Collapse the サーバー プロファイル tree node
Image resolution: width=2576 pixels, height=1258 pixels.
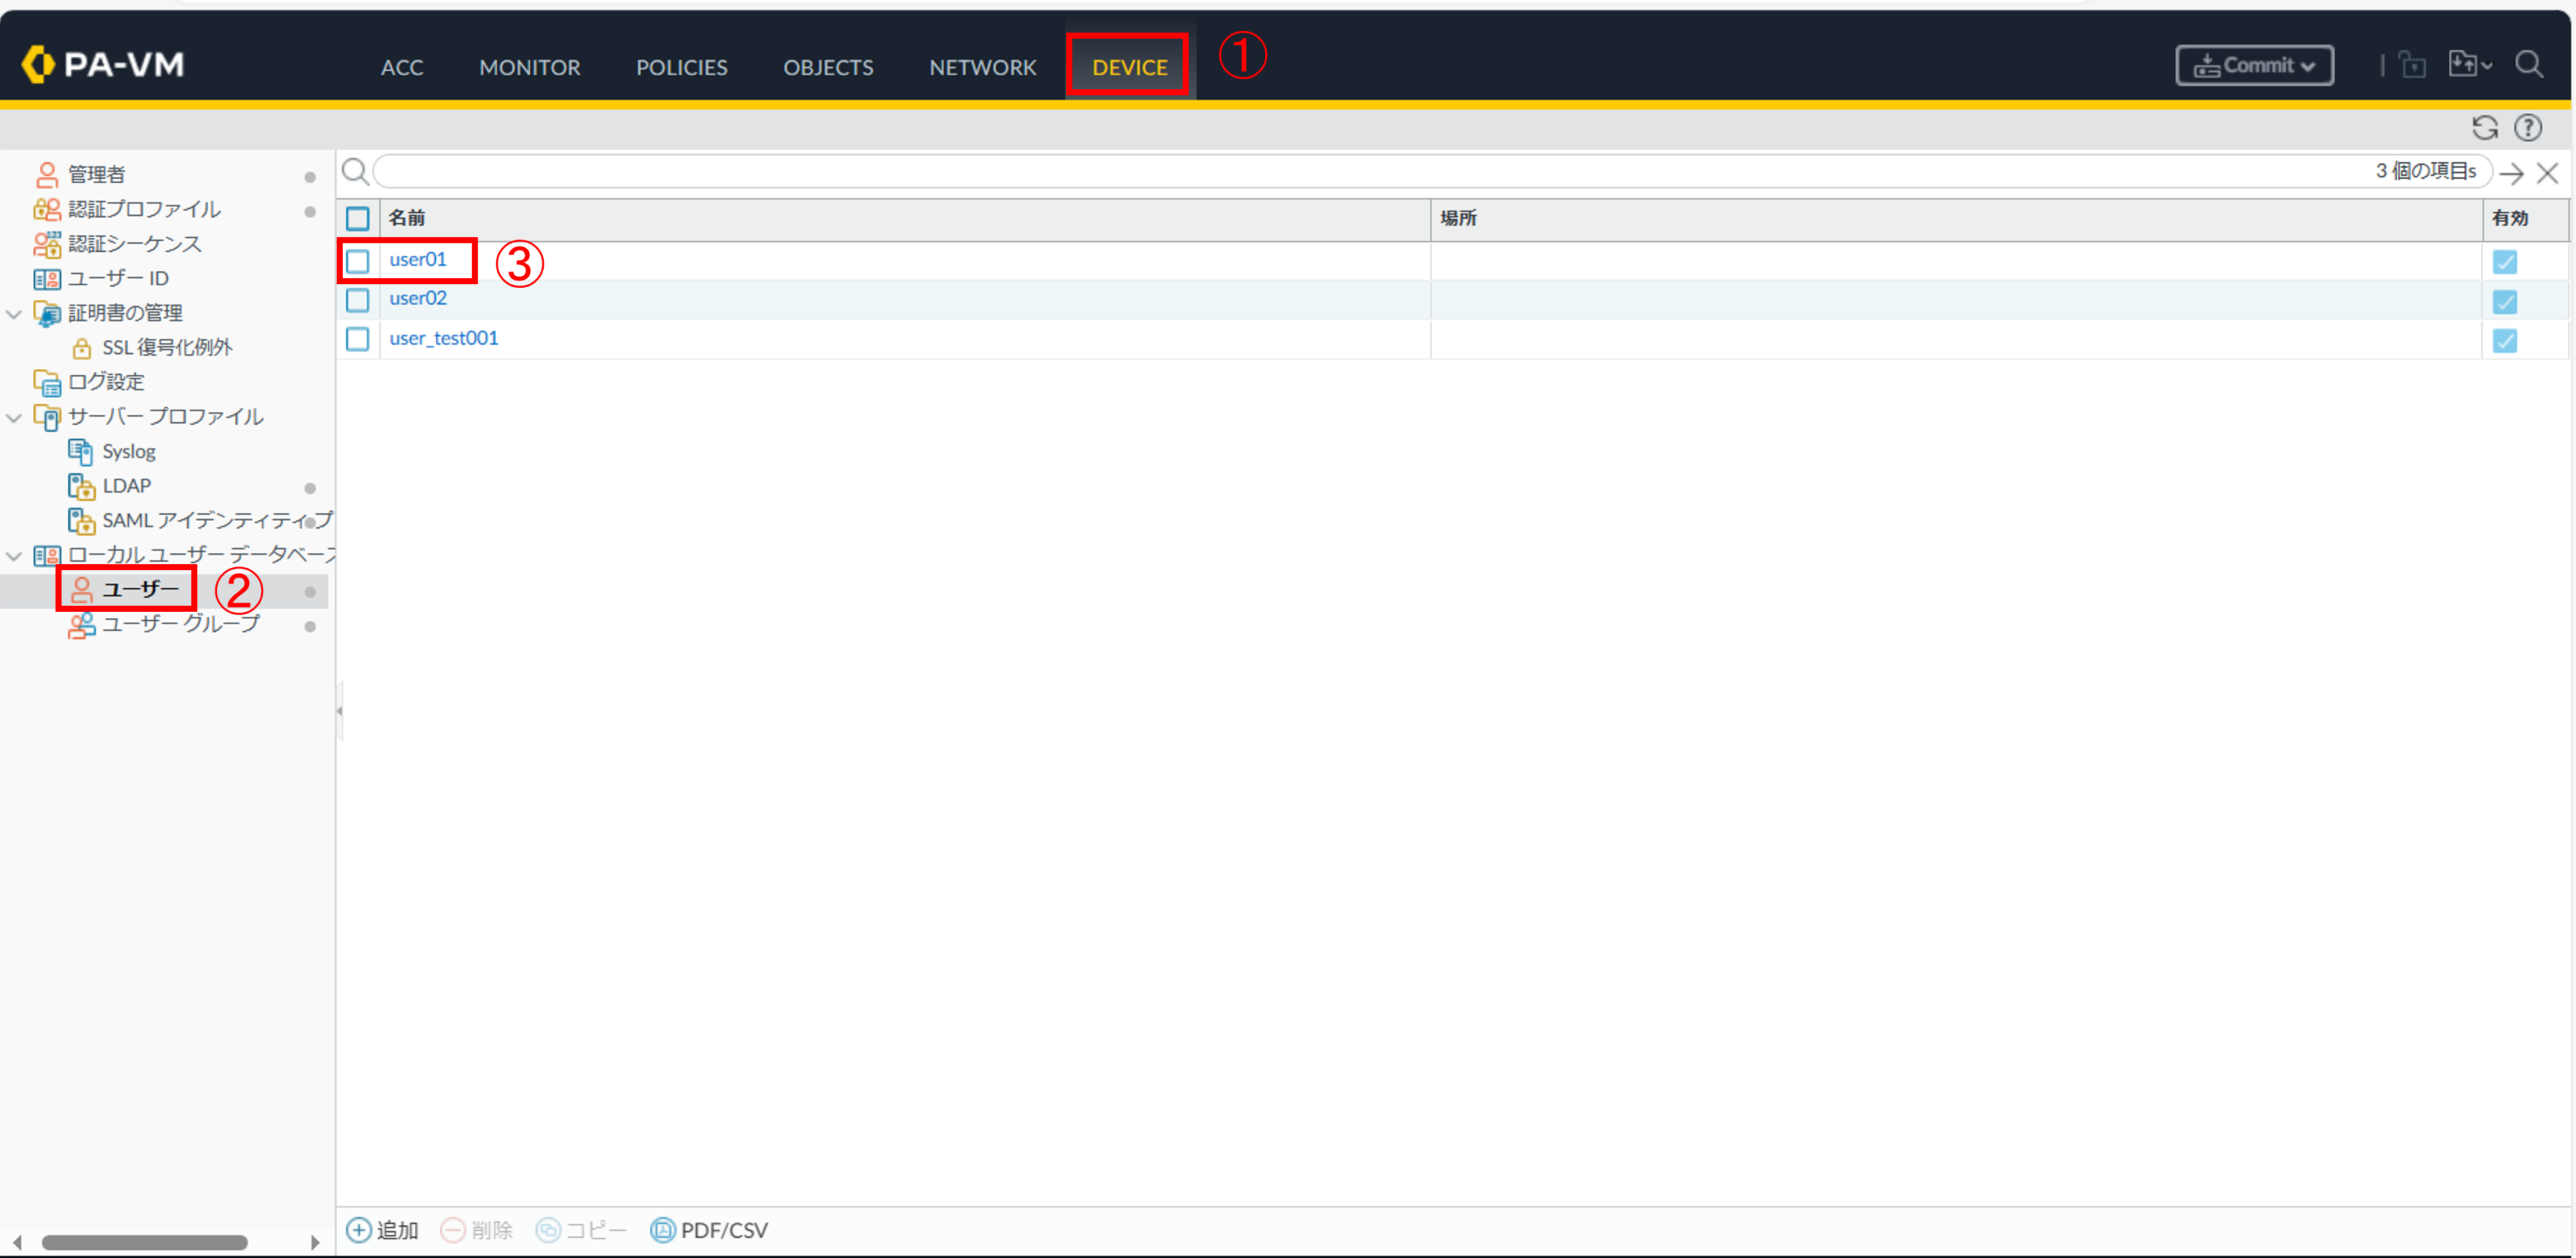(x=14, y=418)
